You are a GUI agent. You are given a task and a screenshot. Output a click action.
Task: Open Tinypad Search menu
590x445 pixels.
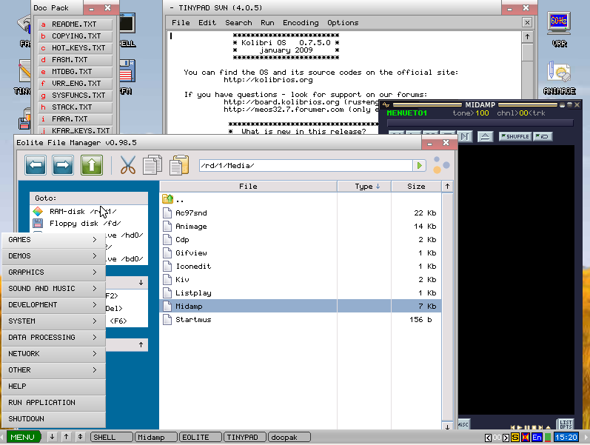click(238, 23)
